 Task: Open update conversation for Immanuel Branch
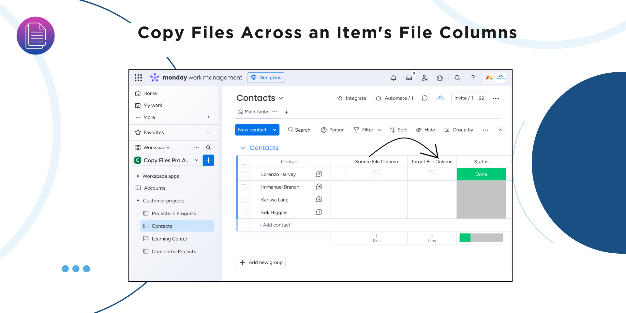point(319,187)
